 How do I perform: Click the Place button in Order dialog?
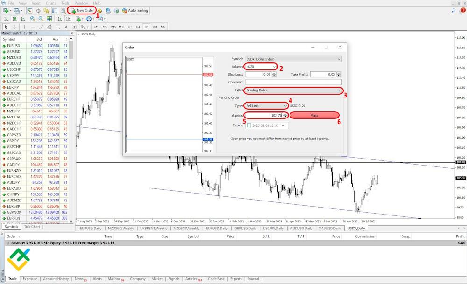[x=314, y=115]
